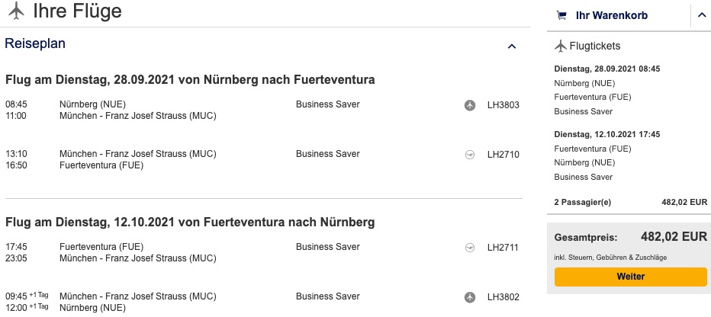Screen dimensions: 711x317
Task: Click the shopping cart icon in Ihr Warenkorb
Action: [x=561, y=16]
